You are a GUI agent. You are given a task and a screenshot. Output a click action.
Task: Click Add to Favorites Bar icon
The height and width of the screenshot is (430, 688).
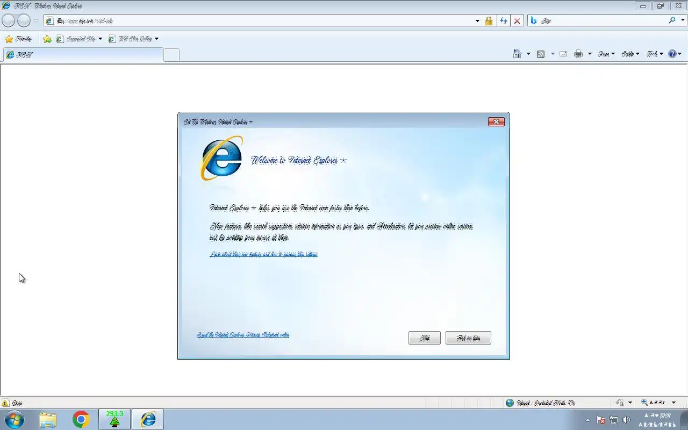[47, 39]
